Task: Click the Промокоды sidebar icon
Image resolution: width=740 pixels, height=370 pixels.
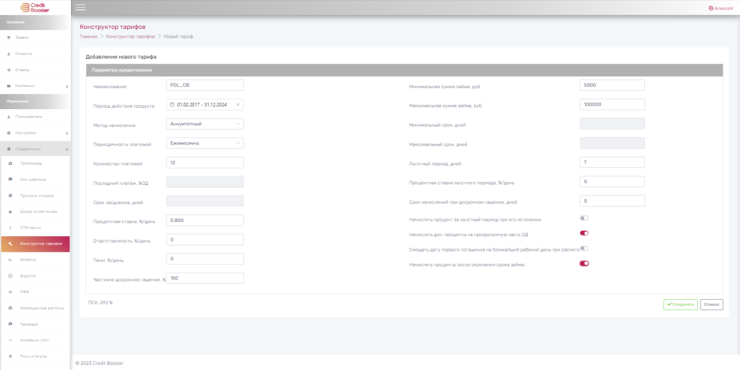Action: point(10,163)
